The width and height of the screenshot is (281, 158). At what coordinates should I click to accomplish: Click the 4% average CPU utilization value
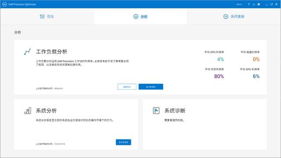pos(220,59)
